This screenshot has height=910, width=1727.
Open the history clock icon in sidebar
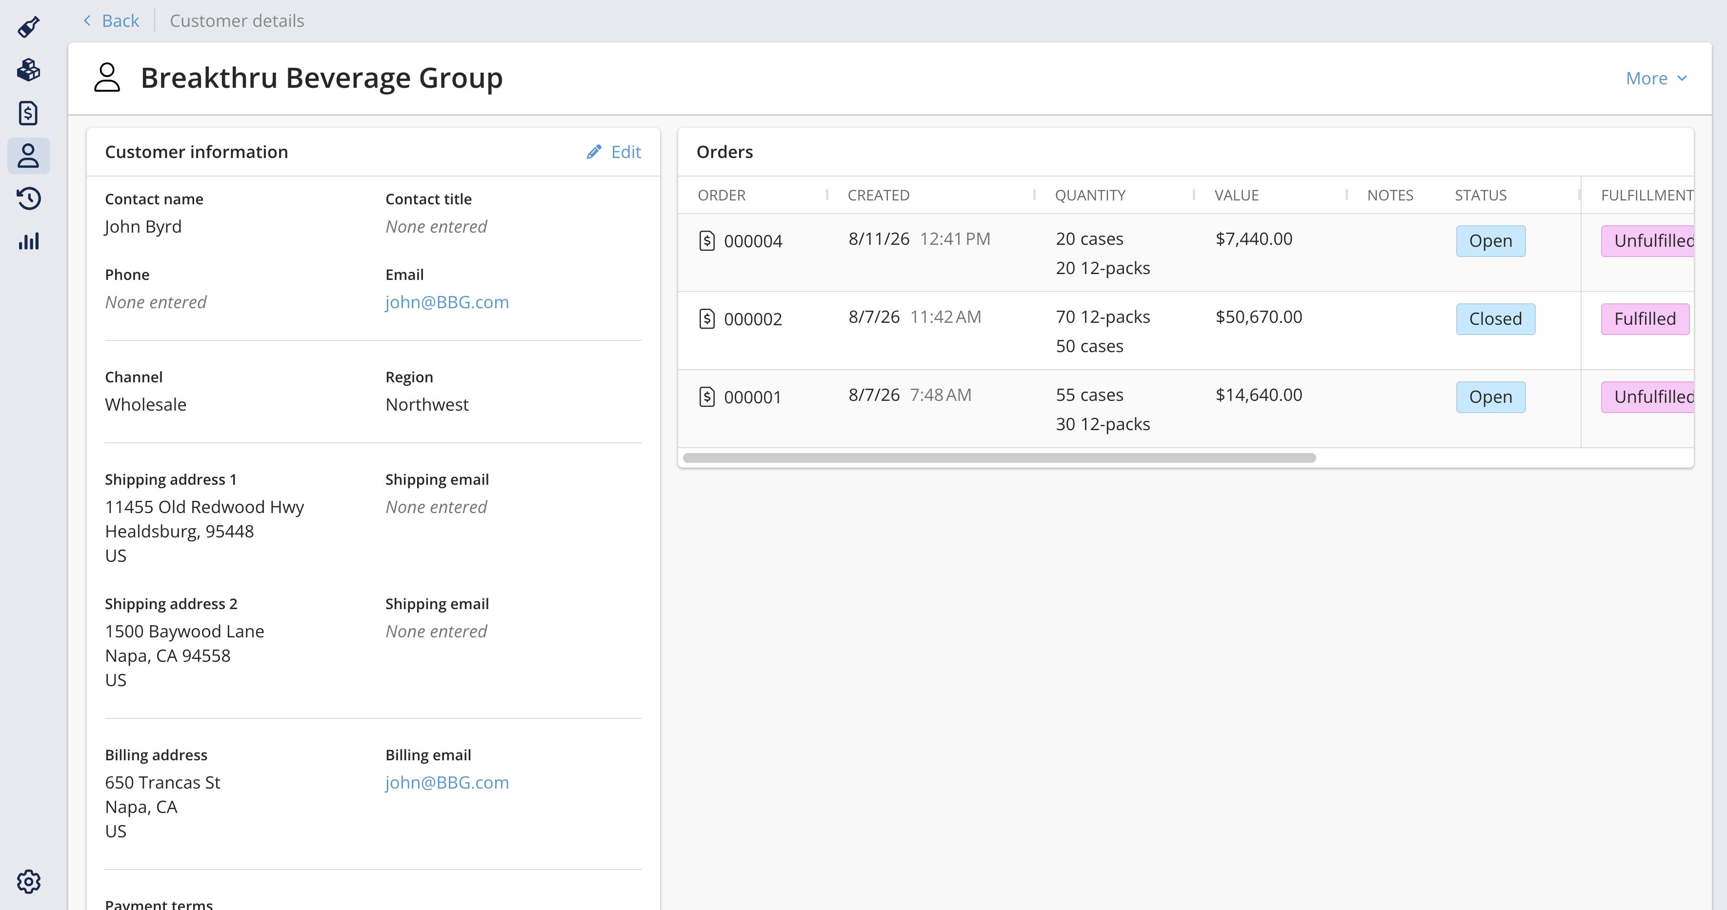pyautogui.click(x=28, y=198)
